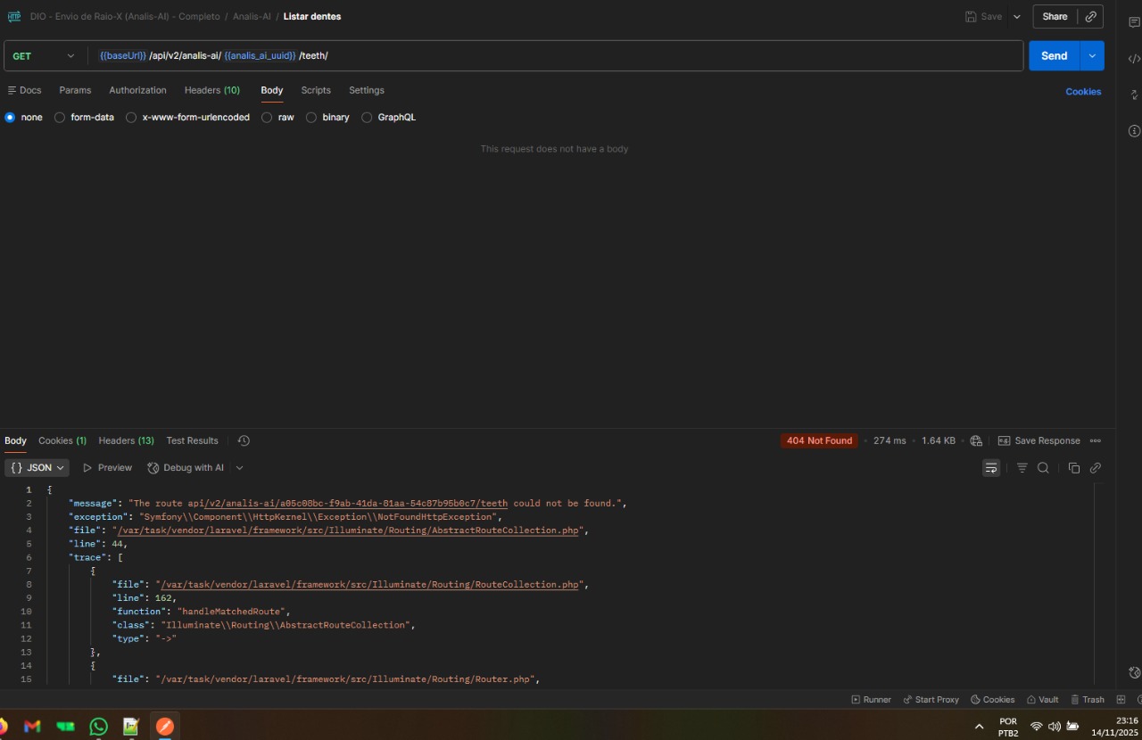
Task: Open the JSON format dropdown
Action: tap(37, 468)
